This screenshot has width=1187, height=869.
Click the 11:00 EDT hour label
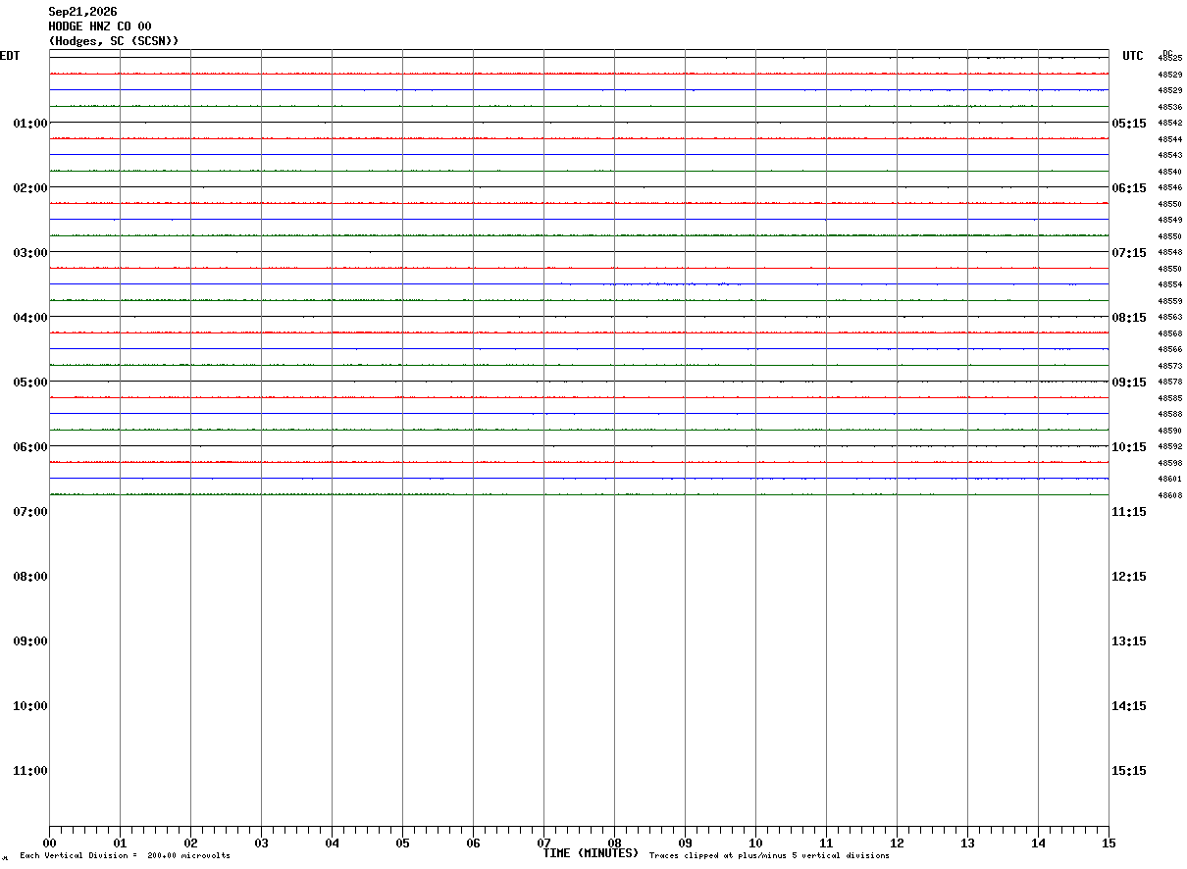click(30, 770)
